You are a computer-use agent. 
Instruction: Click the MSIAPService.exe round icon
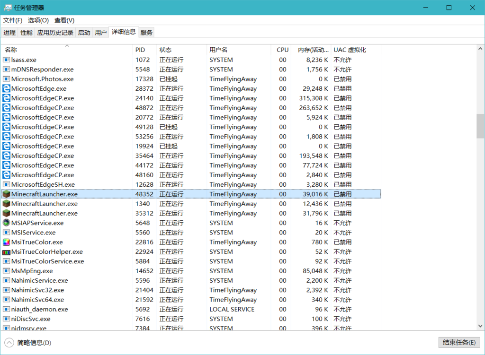[6, 223]
